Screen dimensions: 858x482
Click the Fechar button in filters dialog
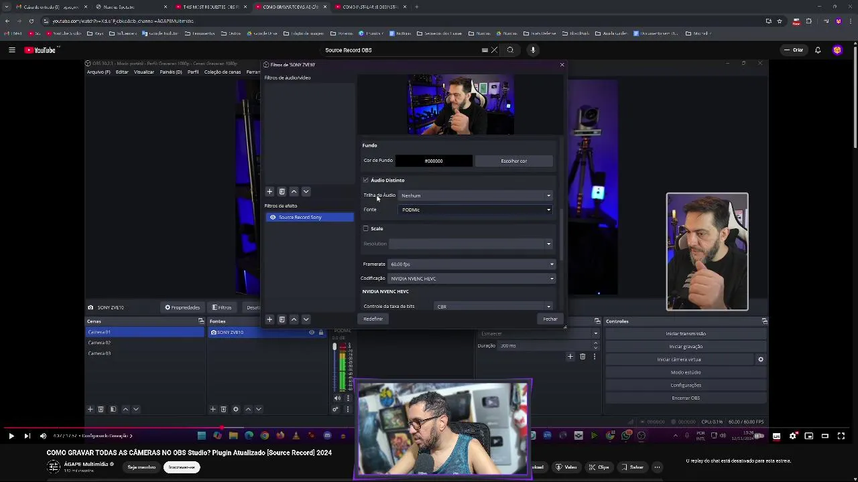[x=550, y=319]
